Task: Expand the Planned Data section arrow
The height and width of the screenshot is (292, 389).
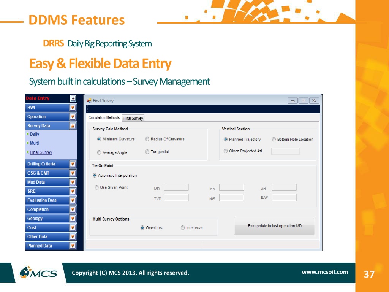Action: click(x=73, y=246)
